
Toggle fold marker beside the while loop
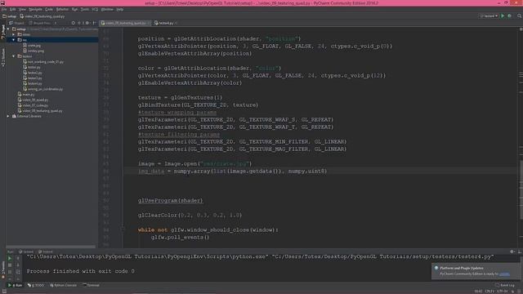(123, 229)
